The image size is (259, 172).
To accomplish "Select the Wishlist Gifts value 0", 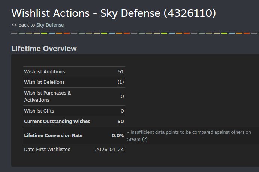I will [x=122, y=111].
